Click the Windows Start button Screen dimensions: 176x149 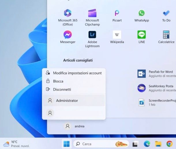click(x=67, y=144)
